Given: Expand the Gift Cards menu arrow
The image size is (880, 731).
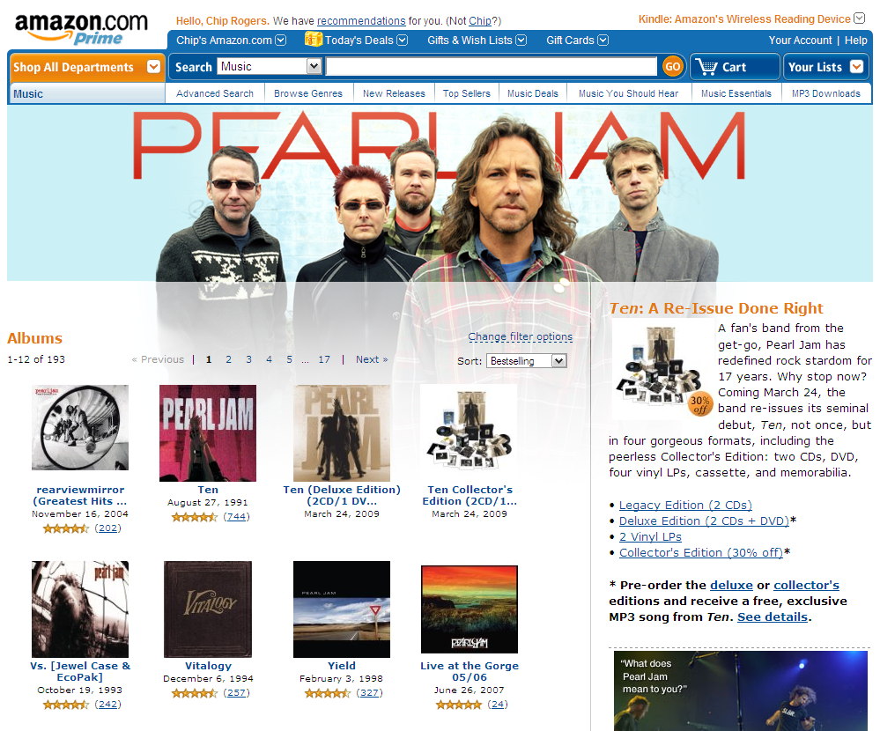Looking at the screenshot, I should point(603,40).
